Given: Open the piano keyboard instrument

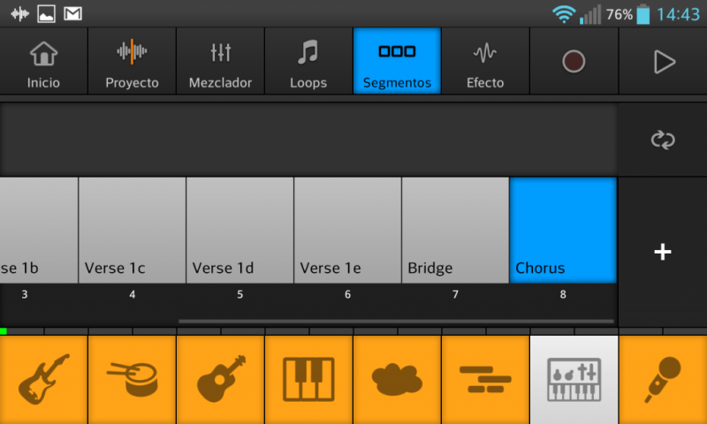Looking at the screenshot, I should (308, 379).
